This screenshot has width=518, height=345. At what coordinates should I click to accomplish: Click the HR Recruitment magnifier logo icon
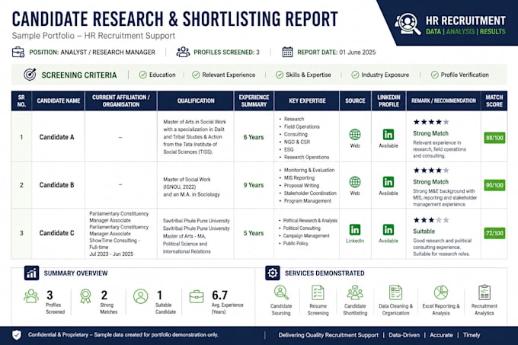(x=408, y=24)
